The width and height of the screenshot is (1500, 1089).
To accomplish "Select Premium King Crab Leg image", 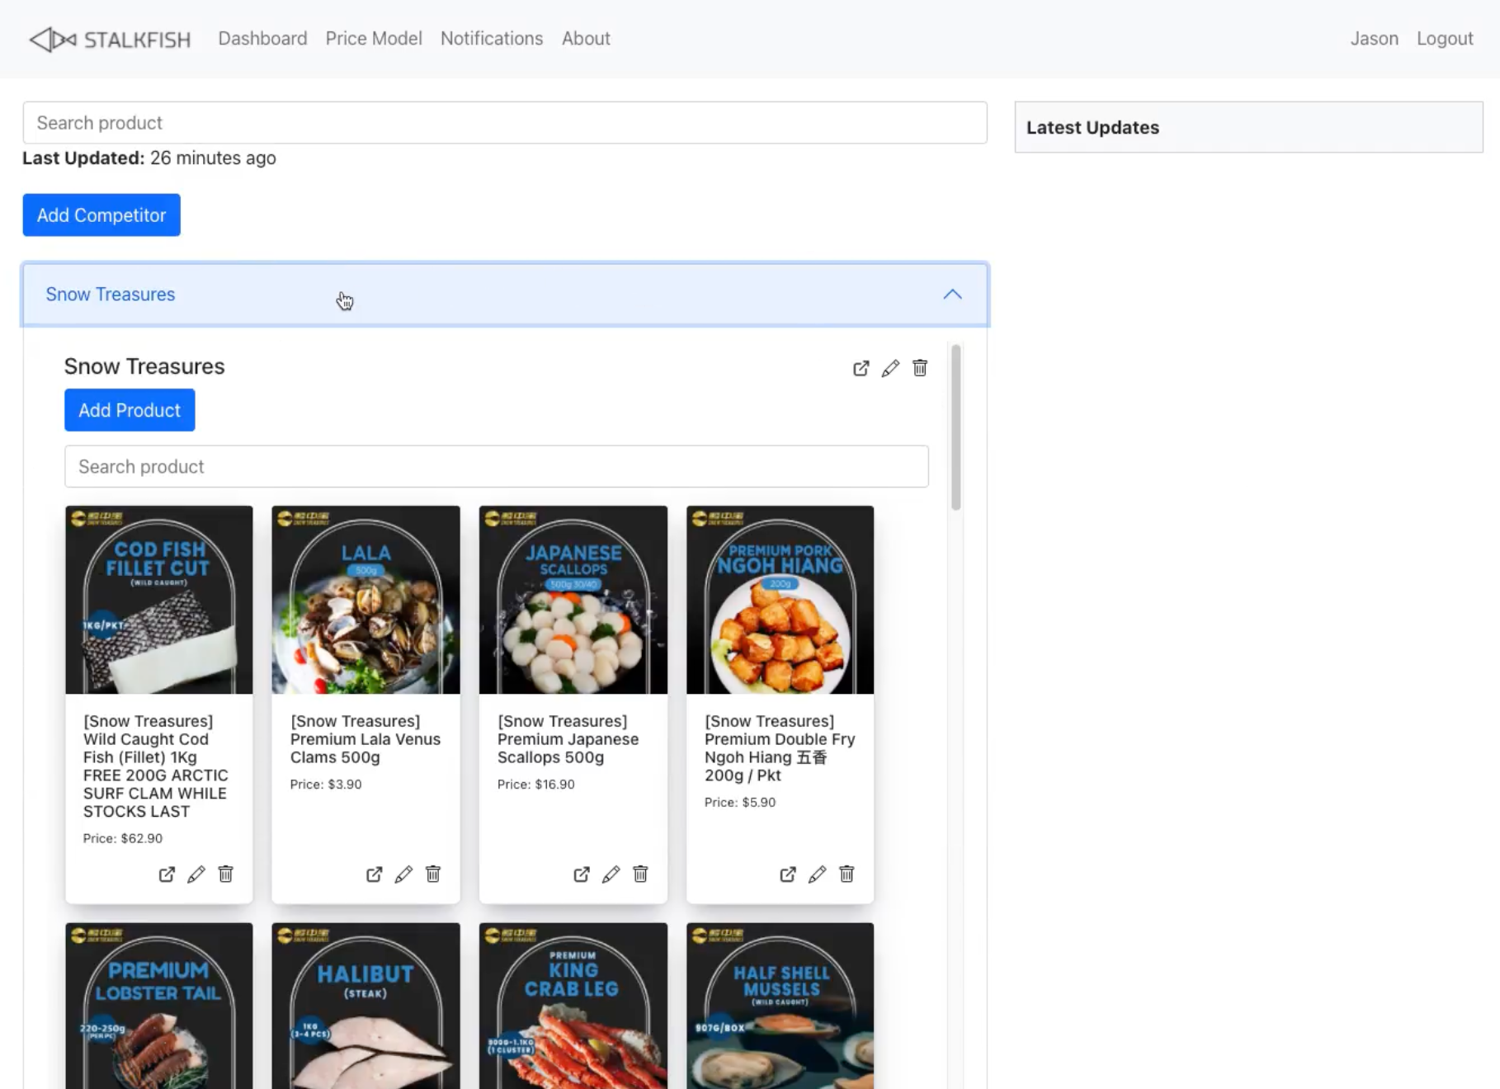I will 573,1006.
